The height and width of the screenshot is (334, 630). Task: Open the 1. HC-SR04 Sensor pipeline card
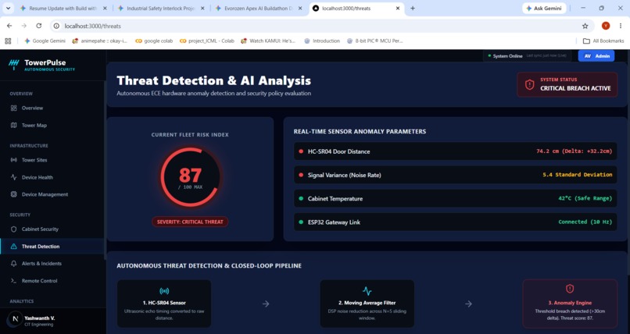click(x=164, y=304)
